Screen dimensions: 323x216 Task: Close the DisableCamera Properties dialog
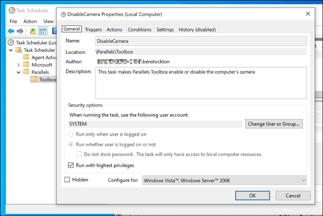point(308,14)
